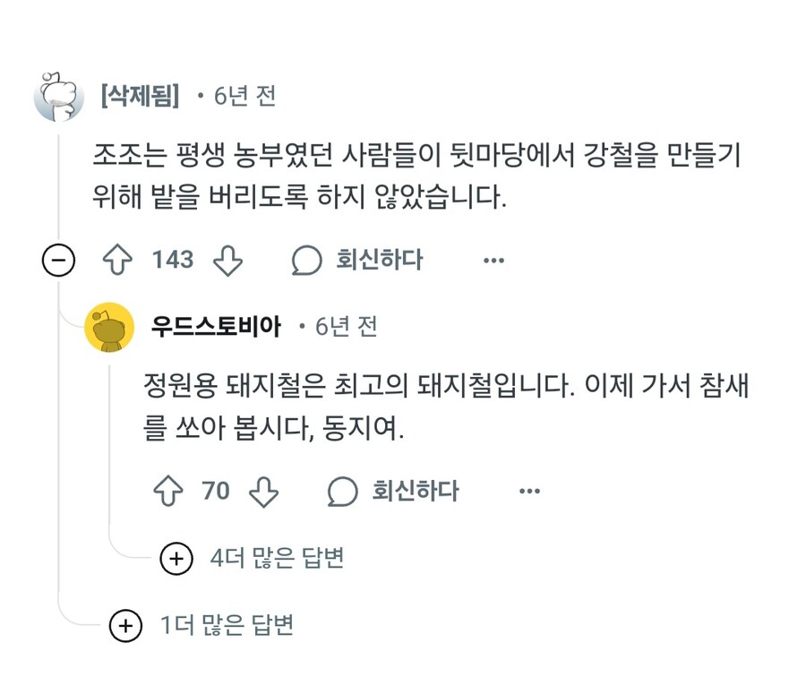Collapse the top comment thread
This screenshot has width=806, height=677.
[58, 260]
